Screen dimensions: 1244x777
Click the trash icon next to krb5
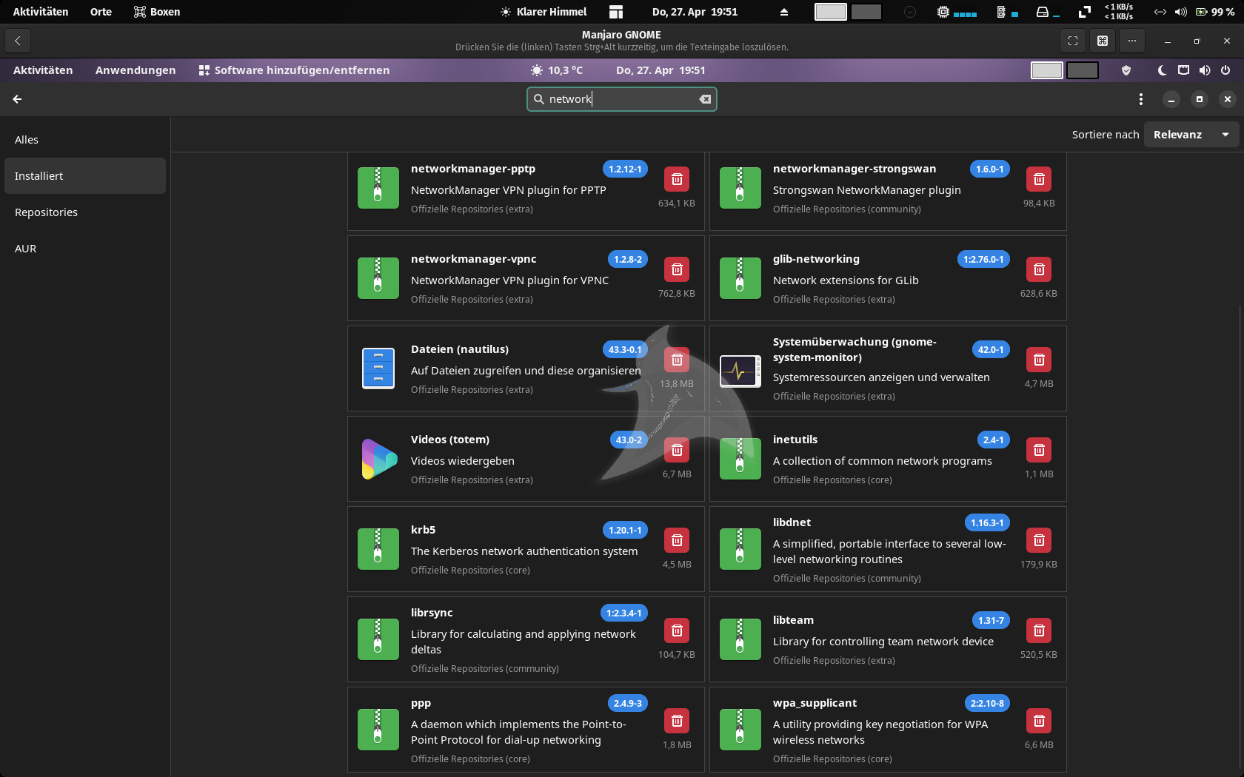(676, 540)
